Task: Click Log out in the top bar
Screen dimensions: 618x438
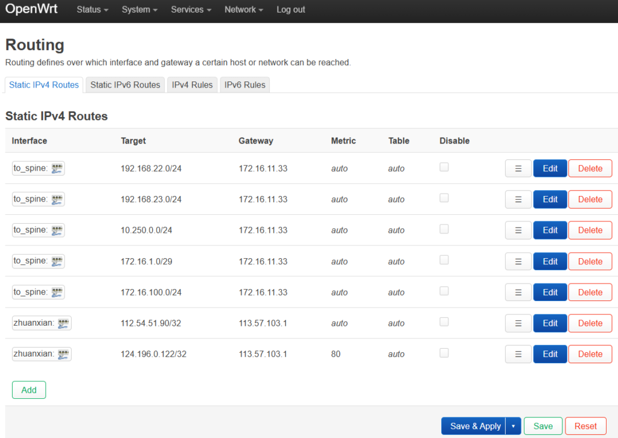Action: point(290,10)
